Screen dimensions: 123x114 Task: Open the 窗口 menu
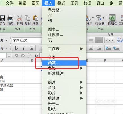[100, 3]
